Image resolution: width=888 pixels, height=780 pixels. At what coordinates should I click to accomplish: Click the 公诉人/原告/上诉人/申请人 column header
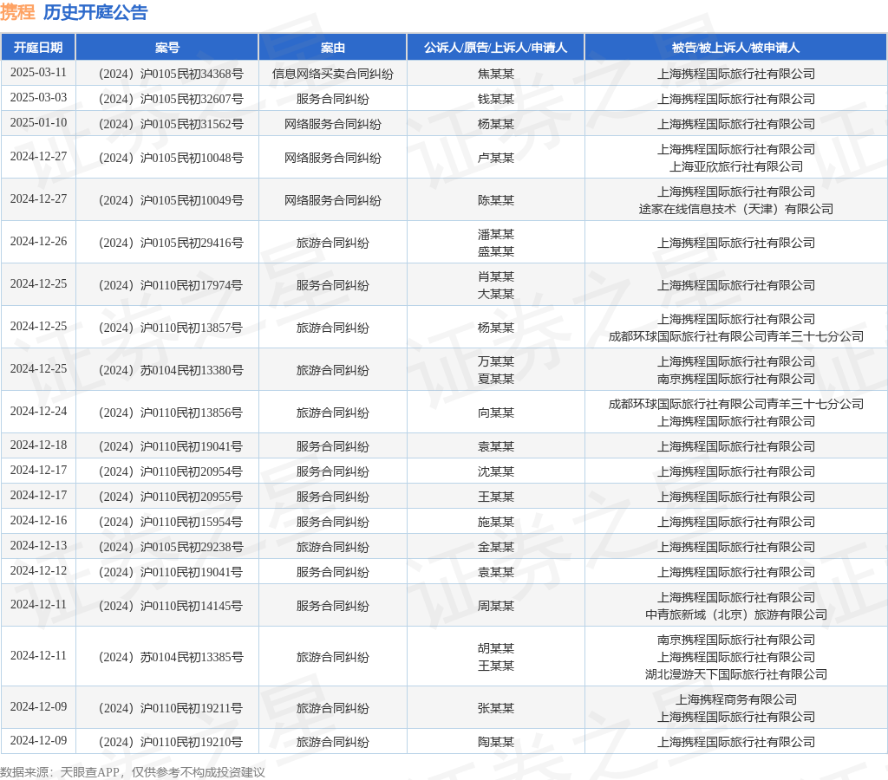tap(495, 48)
